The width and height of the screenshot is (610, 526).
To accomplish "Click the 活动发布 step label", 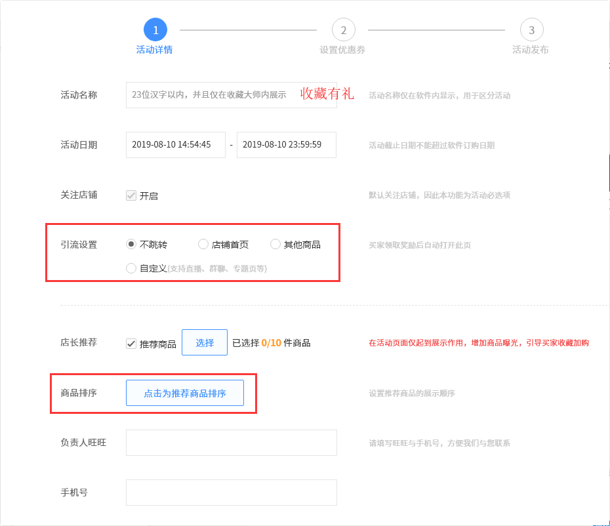I will coord(531,50).
